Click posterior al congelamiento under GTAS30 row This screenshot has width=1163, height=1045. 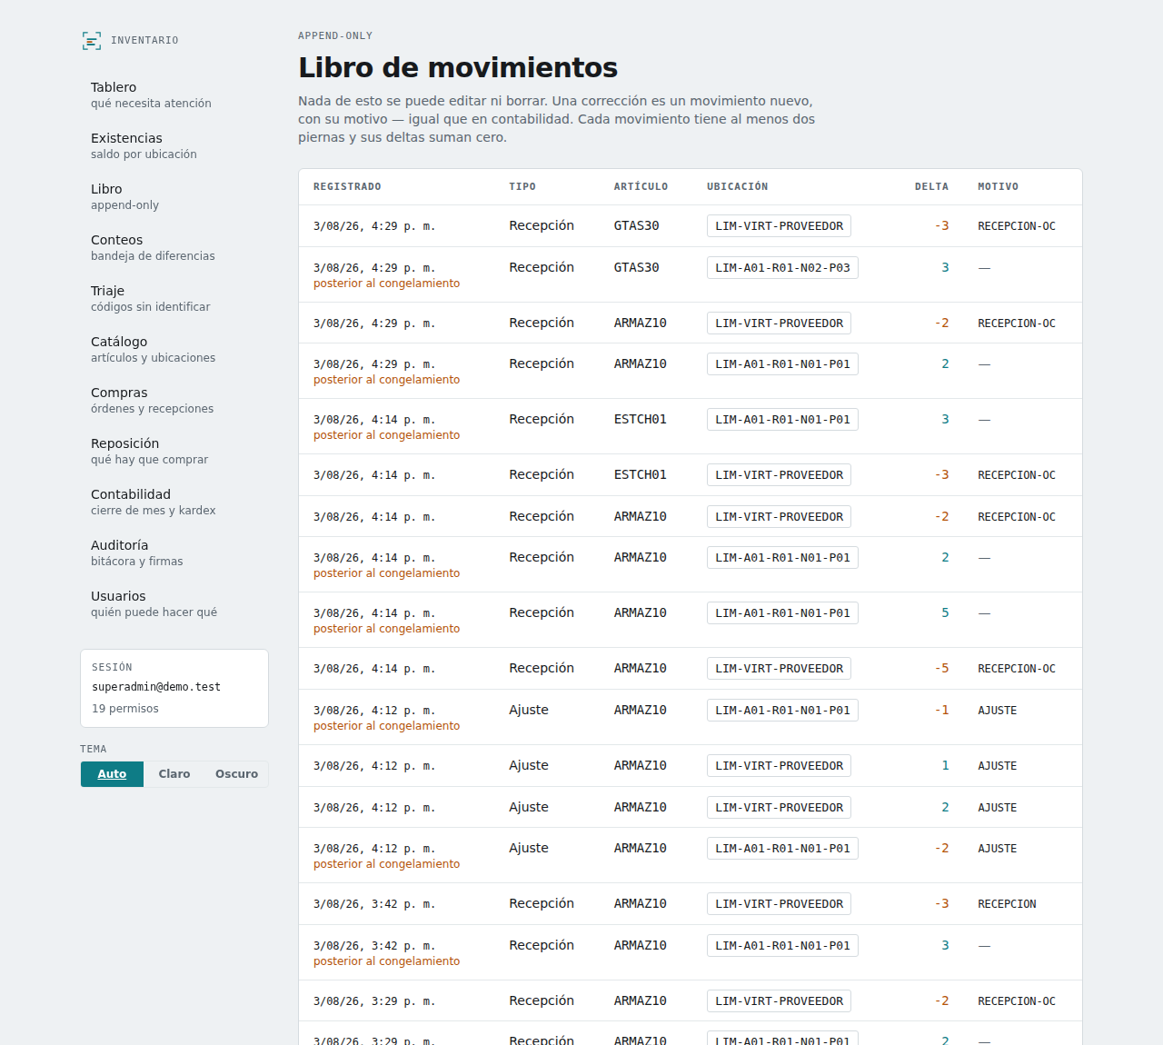[x=386, y=284]
